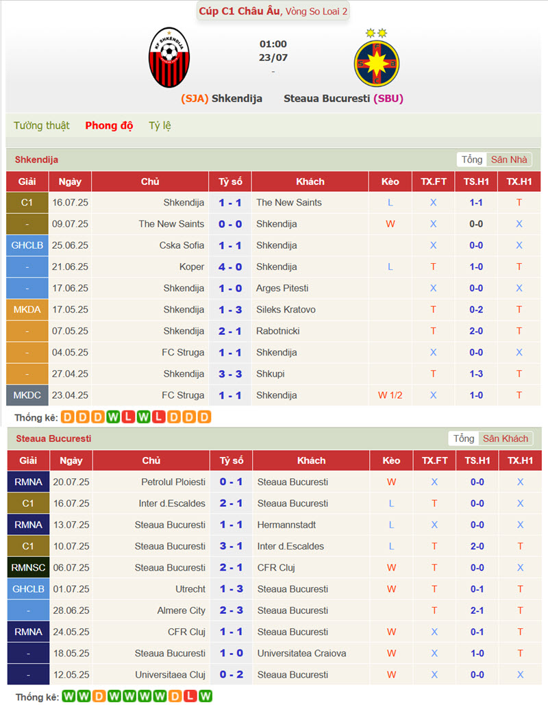
Task: Click the 0 - 0 score of The New Saints vs Shkendija
Action: (x=230, y=224)
